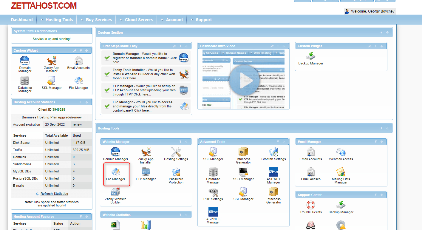Image resolution: width=422 pixels, height=230 pixels.
Task: Collapse the Hosting Account Statistics panel
Action: point(81,102)
